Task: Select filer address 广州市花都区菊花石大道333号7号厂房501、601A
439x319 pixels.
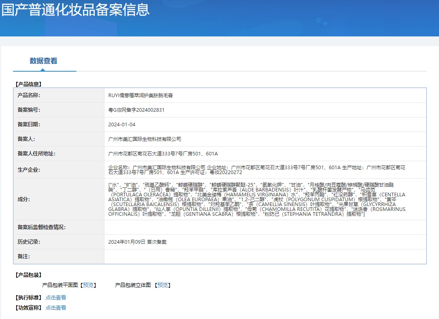Action: pyautogui.click(x=163, y=153)
